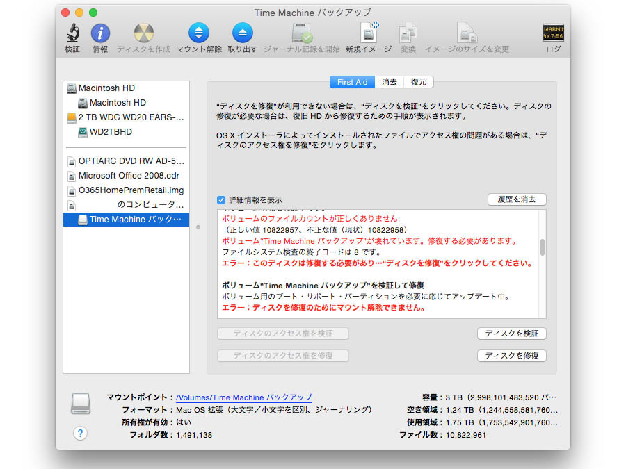626x469 pixels.
Task: Click the sidebar split divider handle dot
Action: (x=198, y=227)
